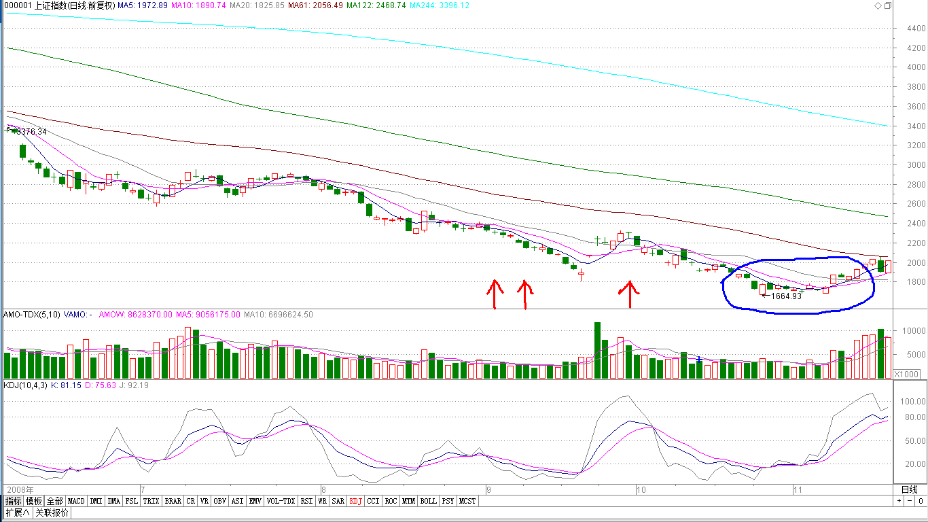The height and width of the screenshot is (522, 928).
Task: Click the MA5: 1972.89 label
Action: tap(143, 5)
